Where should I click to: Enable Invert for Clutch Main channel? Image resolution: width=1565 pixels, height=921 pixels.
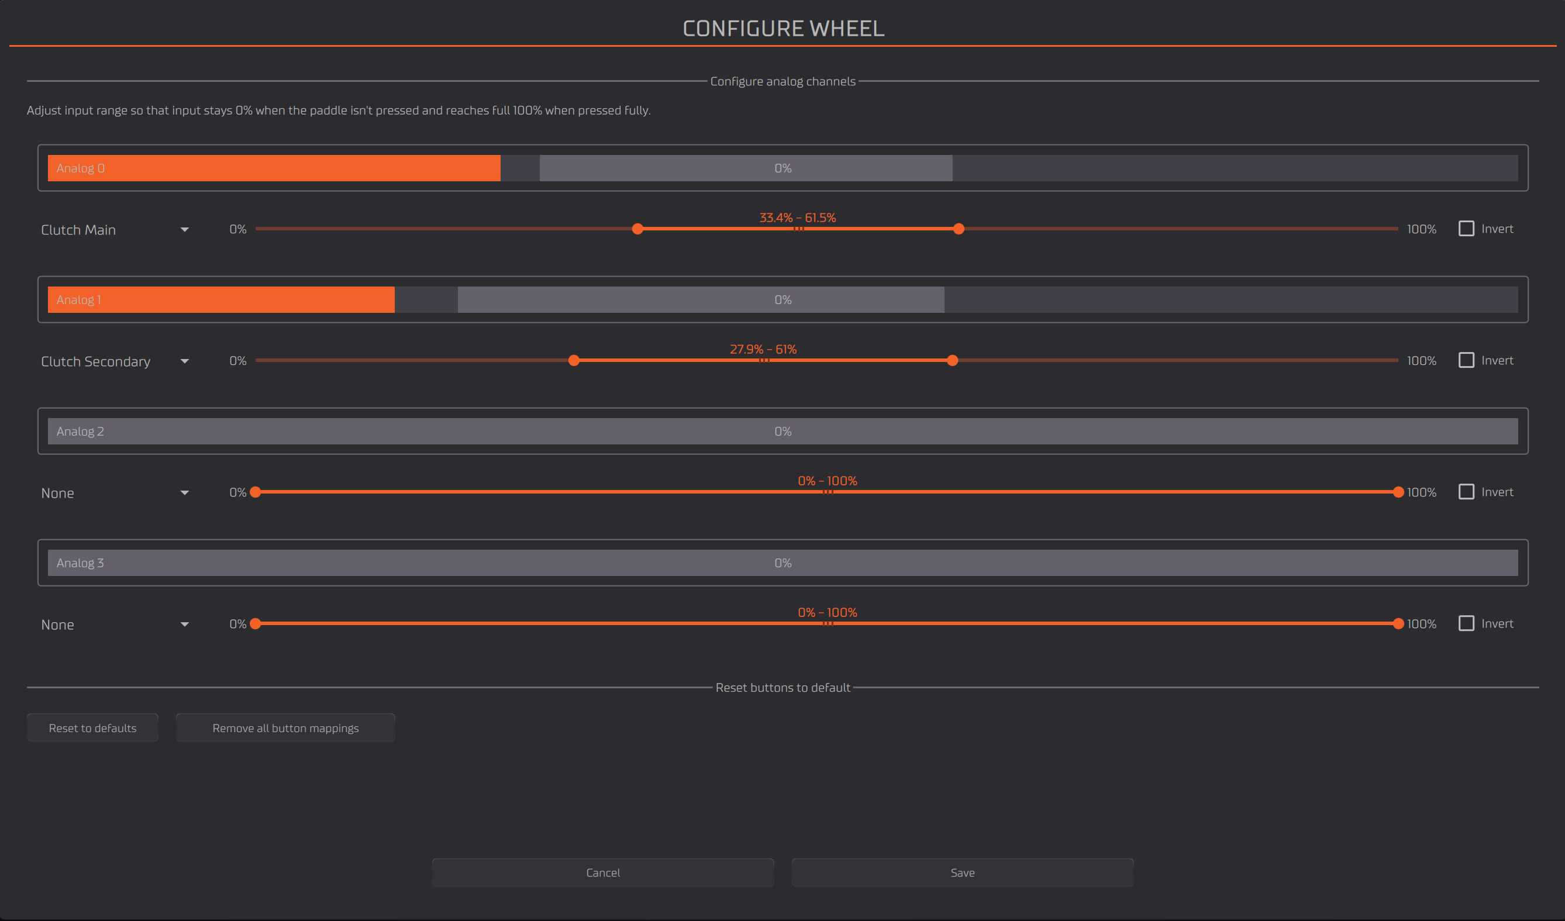pyautogui.click(x=1466, y=229)
